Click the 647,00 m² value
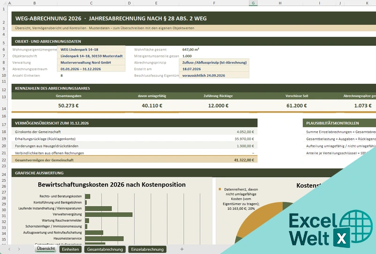The image size is (376, 254). (x=191, y=50)
